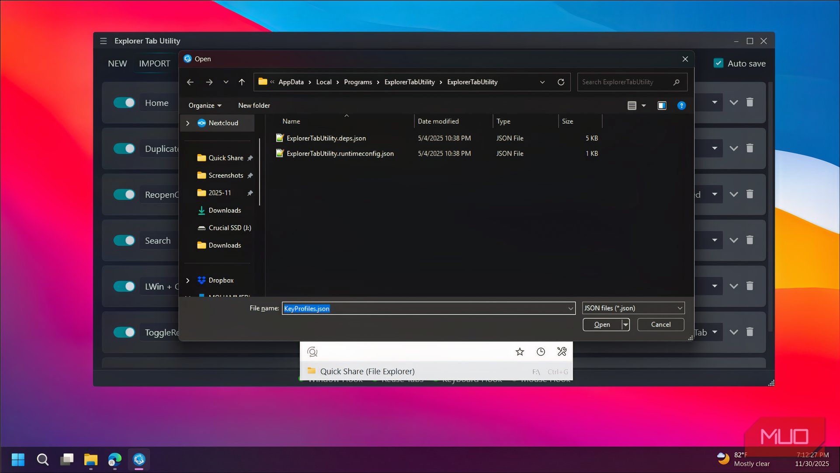
Task: Switch to the IMPORT tab
Action: [154, 64]
